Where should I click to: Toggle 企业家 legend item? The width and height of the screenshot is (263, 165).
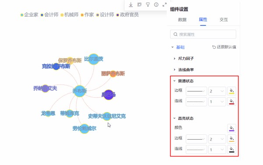[x=29, y=15]
